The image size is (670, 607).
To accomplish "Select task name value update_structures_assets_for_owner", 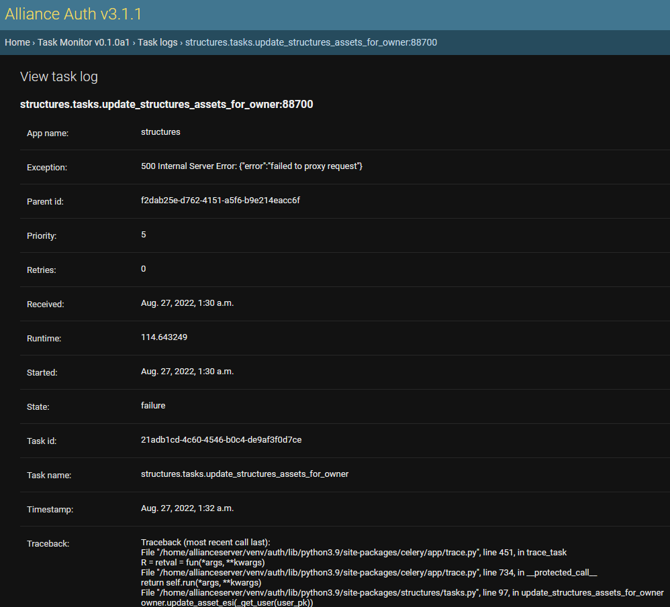I will pyautogui.click(x=245, y=474).
